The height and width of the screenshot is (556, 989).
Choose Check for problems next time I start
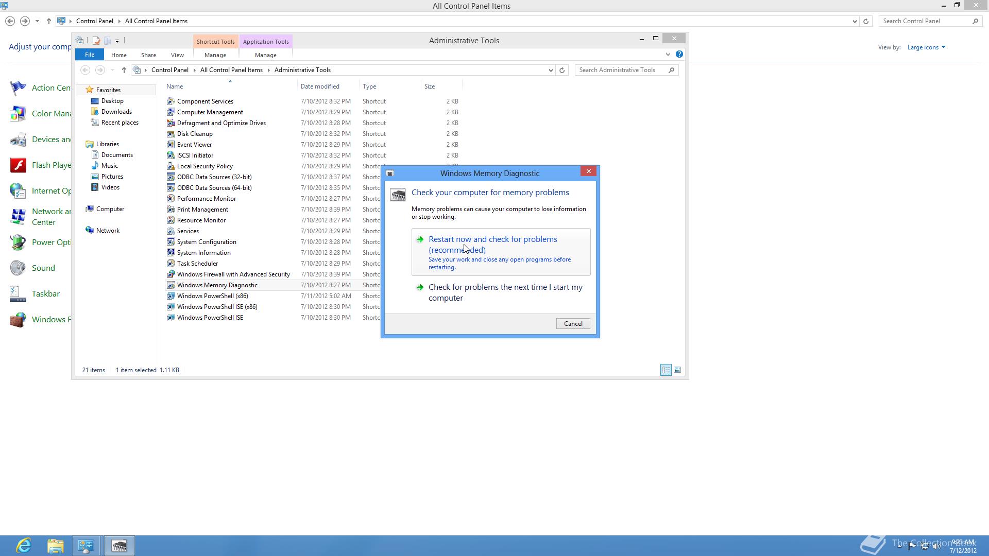pos(501,292)
